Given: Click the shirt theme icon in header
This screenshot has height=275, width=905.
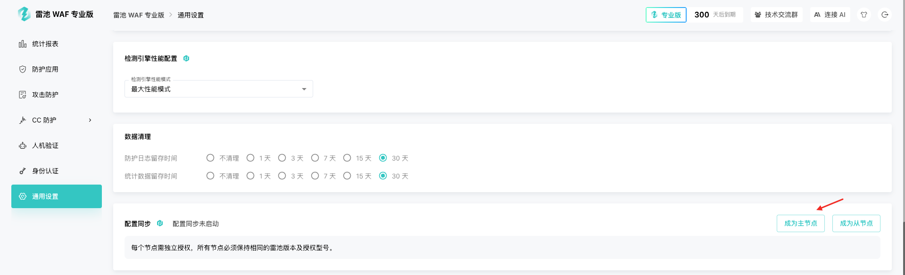Looking at the screenshot, I should [x=864, y=15].
